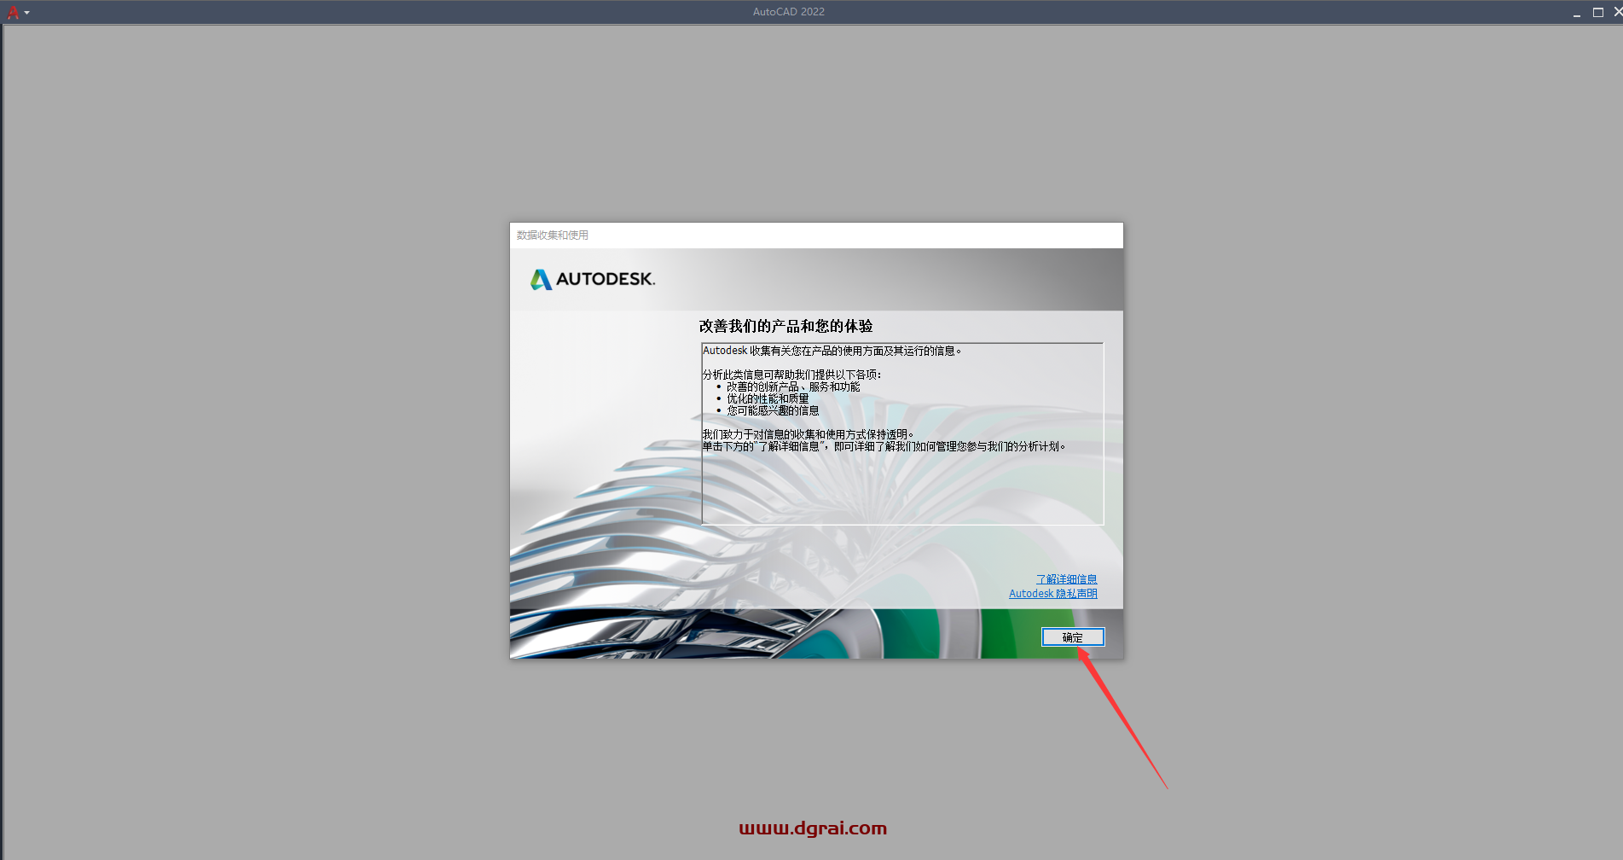
Task: Click the AutoCAD application menu icon
Action: pyautogui.click(x=13, y=12)
